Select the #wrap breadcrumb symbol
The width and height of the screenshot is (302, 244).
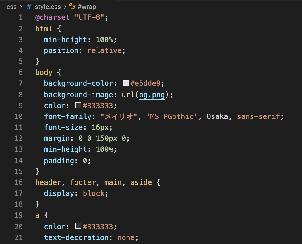[87, 6]
